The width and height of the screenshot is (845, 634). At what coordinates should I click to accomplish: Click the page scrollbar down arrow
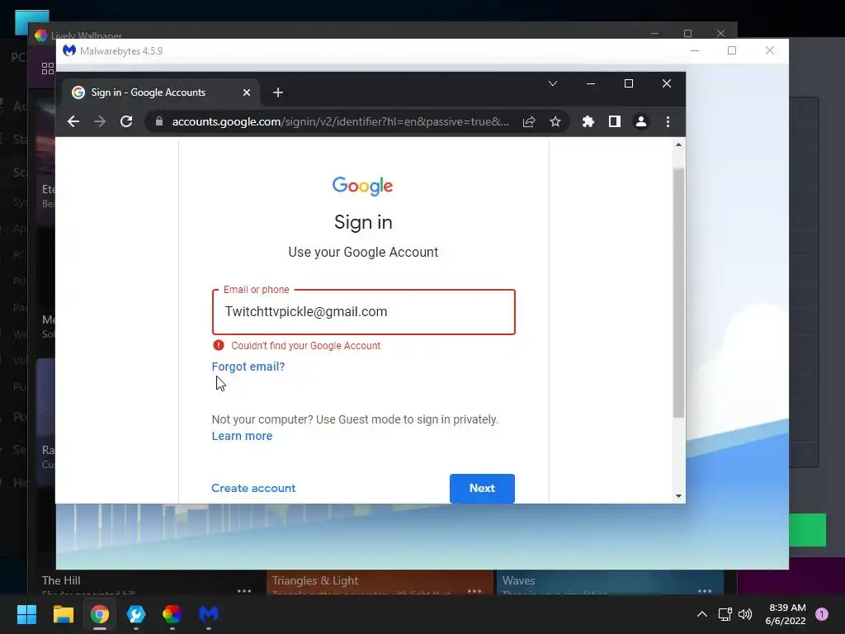click(x=678, y=496)
